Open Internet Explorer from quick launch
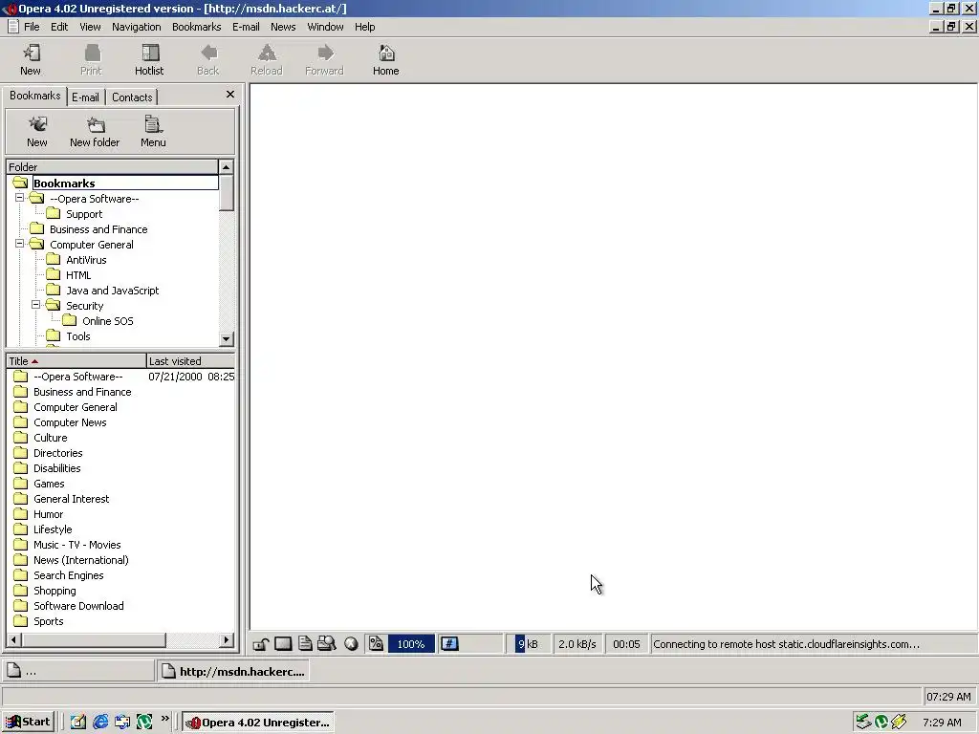The height and width of the screenshot is (734, 979). 99,723
